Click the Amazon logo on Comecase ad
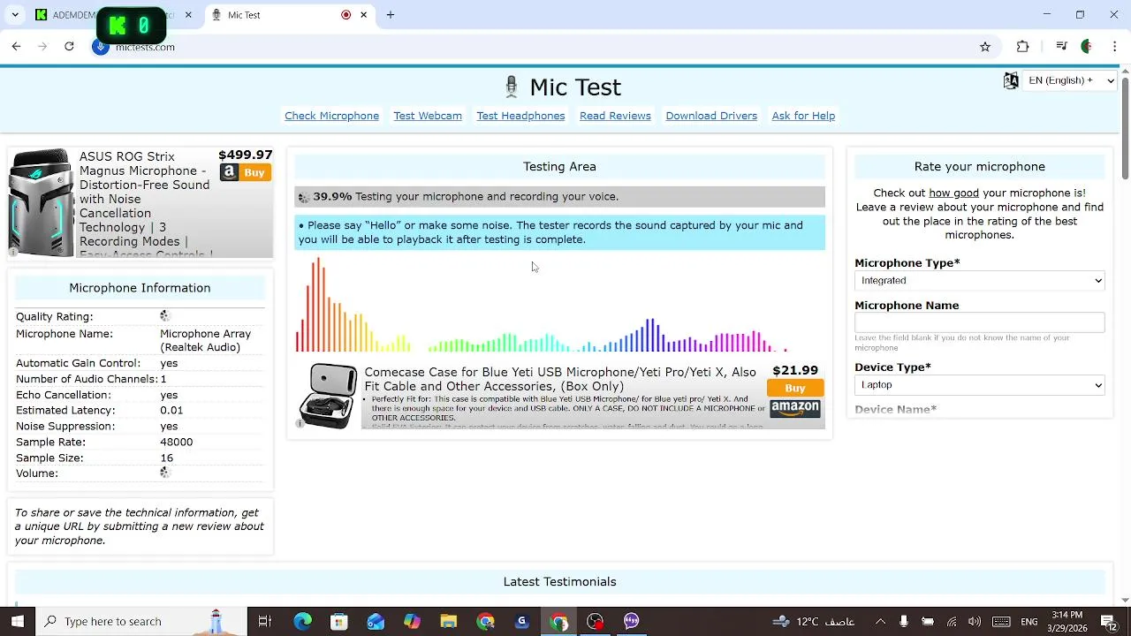This screenshot has width=1131, height=636. [795, 408]
